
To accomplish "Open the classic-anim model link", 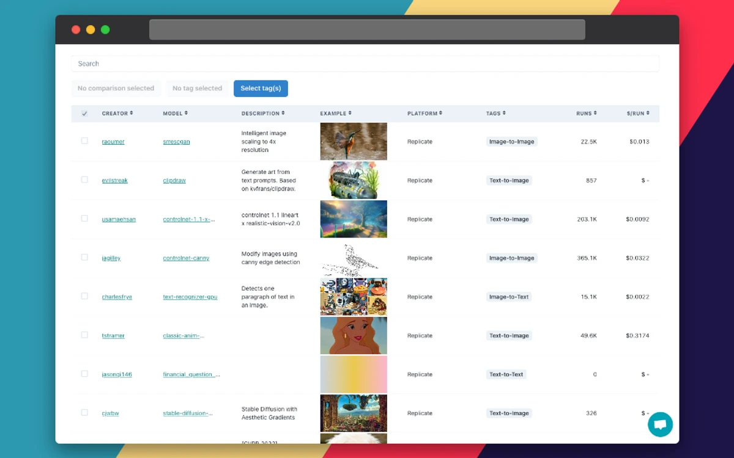I will click(x=183, y=336).
